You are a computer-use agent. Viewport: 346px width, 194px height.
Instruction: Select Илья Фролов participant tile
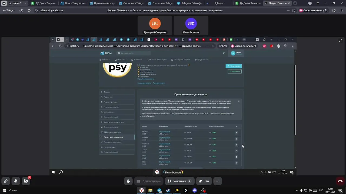click(x=191, y=26)
